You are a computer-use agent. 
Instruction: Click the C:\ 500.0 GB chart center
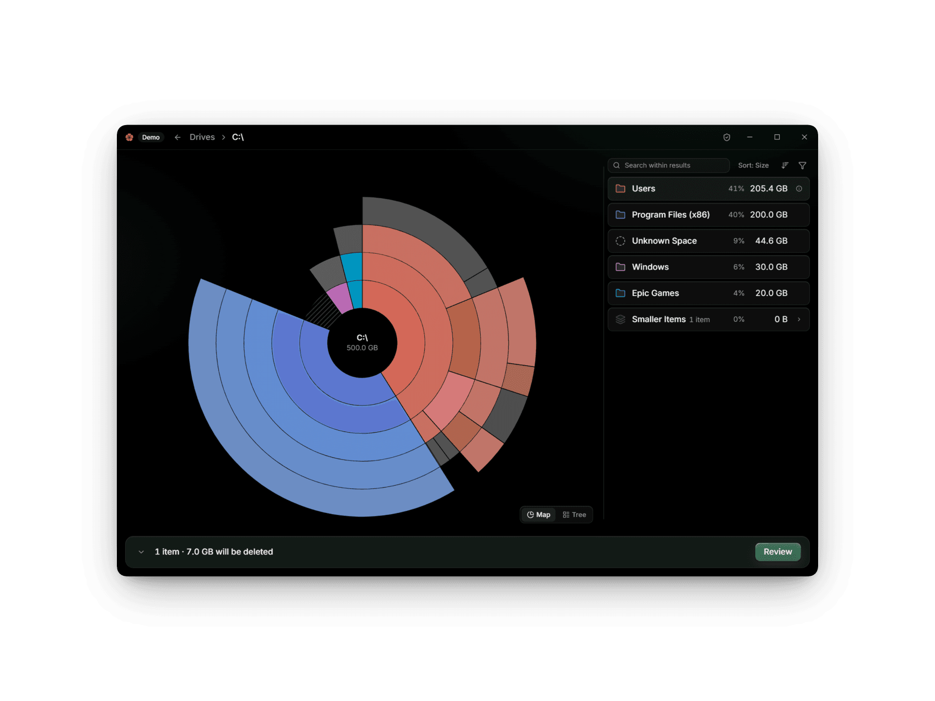(x=362, y=343)
